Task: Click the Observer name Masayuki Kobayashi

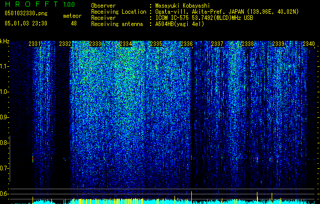Action: coord(183,6)
